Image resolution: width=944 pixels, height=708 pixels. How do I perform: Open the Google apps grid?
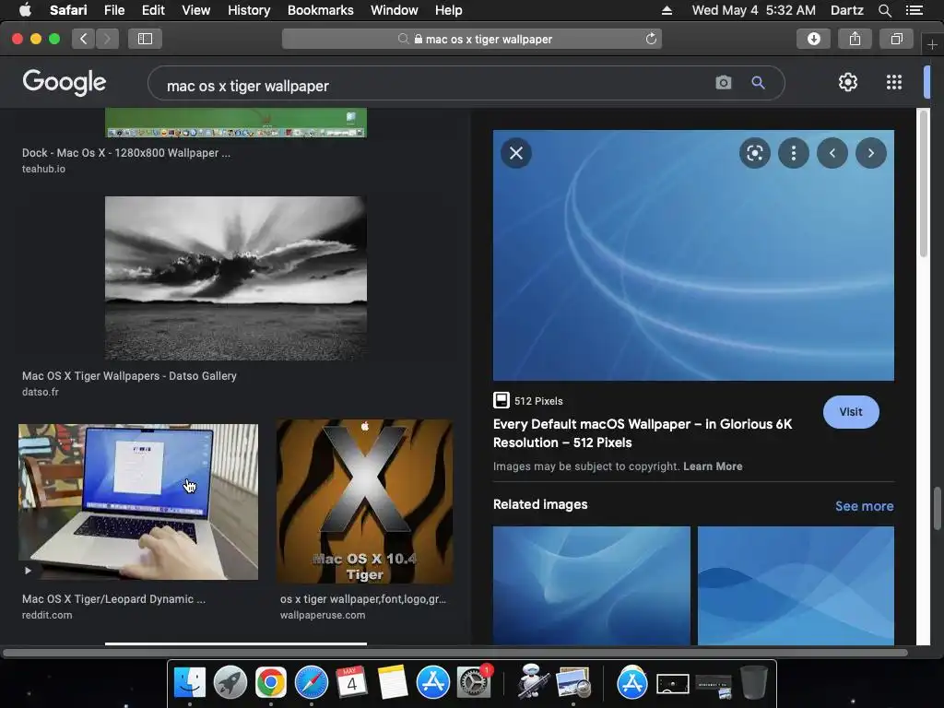click(894, 82)
